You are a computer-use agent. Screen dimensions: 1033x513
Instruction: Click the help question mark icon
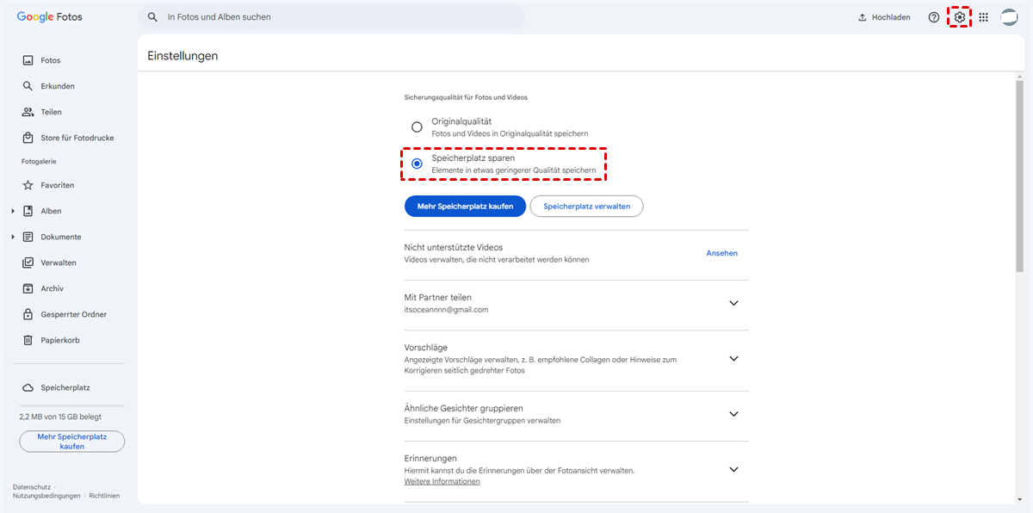pos(934,17)
